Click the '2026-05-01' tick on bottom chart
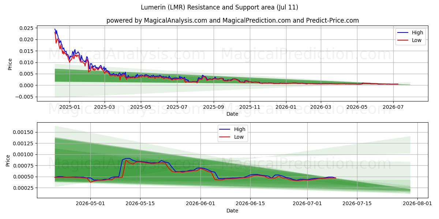 click(91, 204)
